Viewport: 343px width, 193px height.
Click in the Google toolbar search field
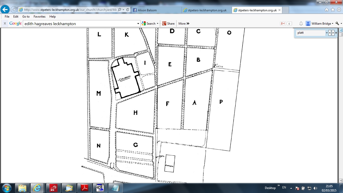pyautogui.click(x=80, y=24)
